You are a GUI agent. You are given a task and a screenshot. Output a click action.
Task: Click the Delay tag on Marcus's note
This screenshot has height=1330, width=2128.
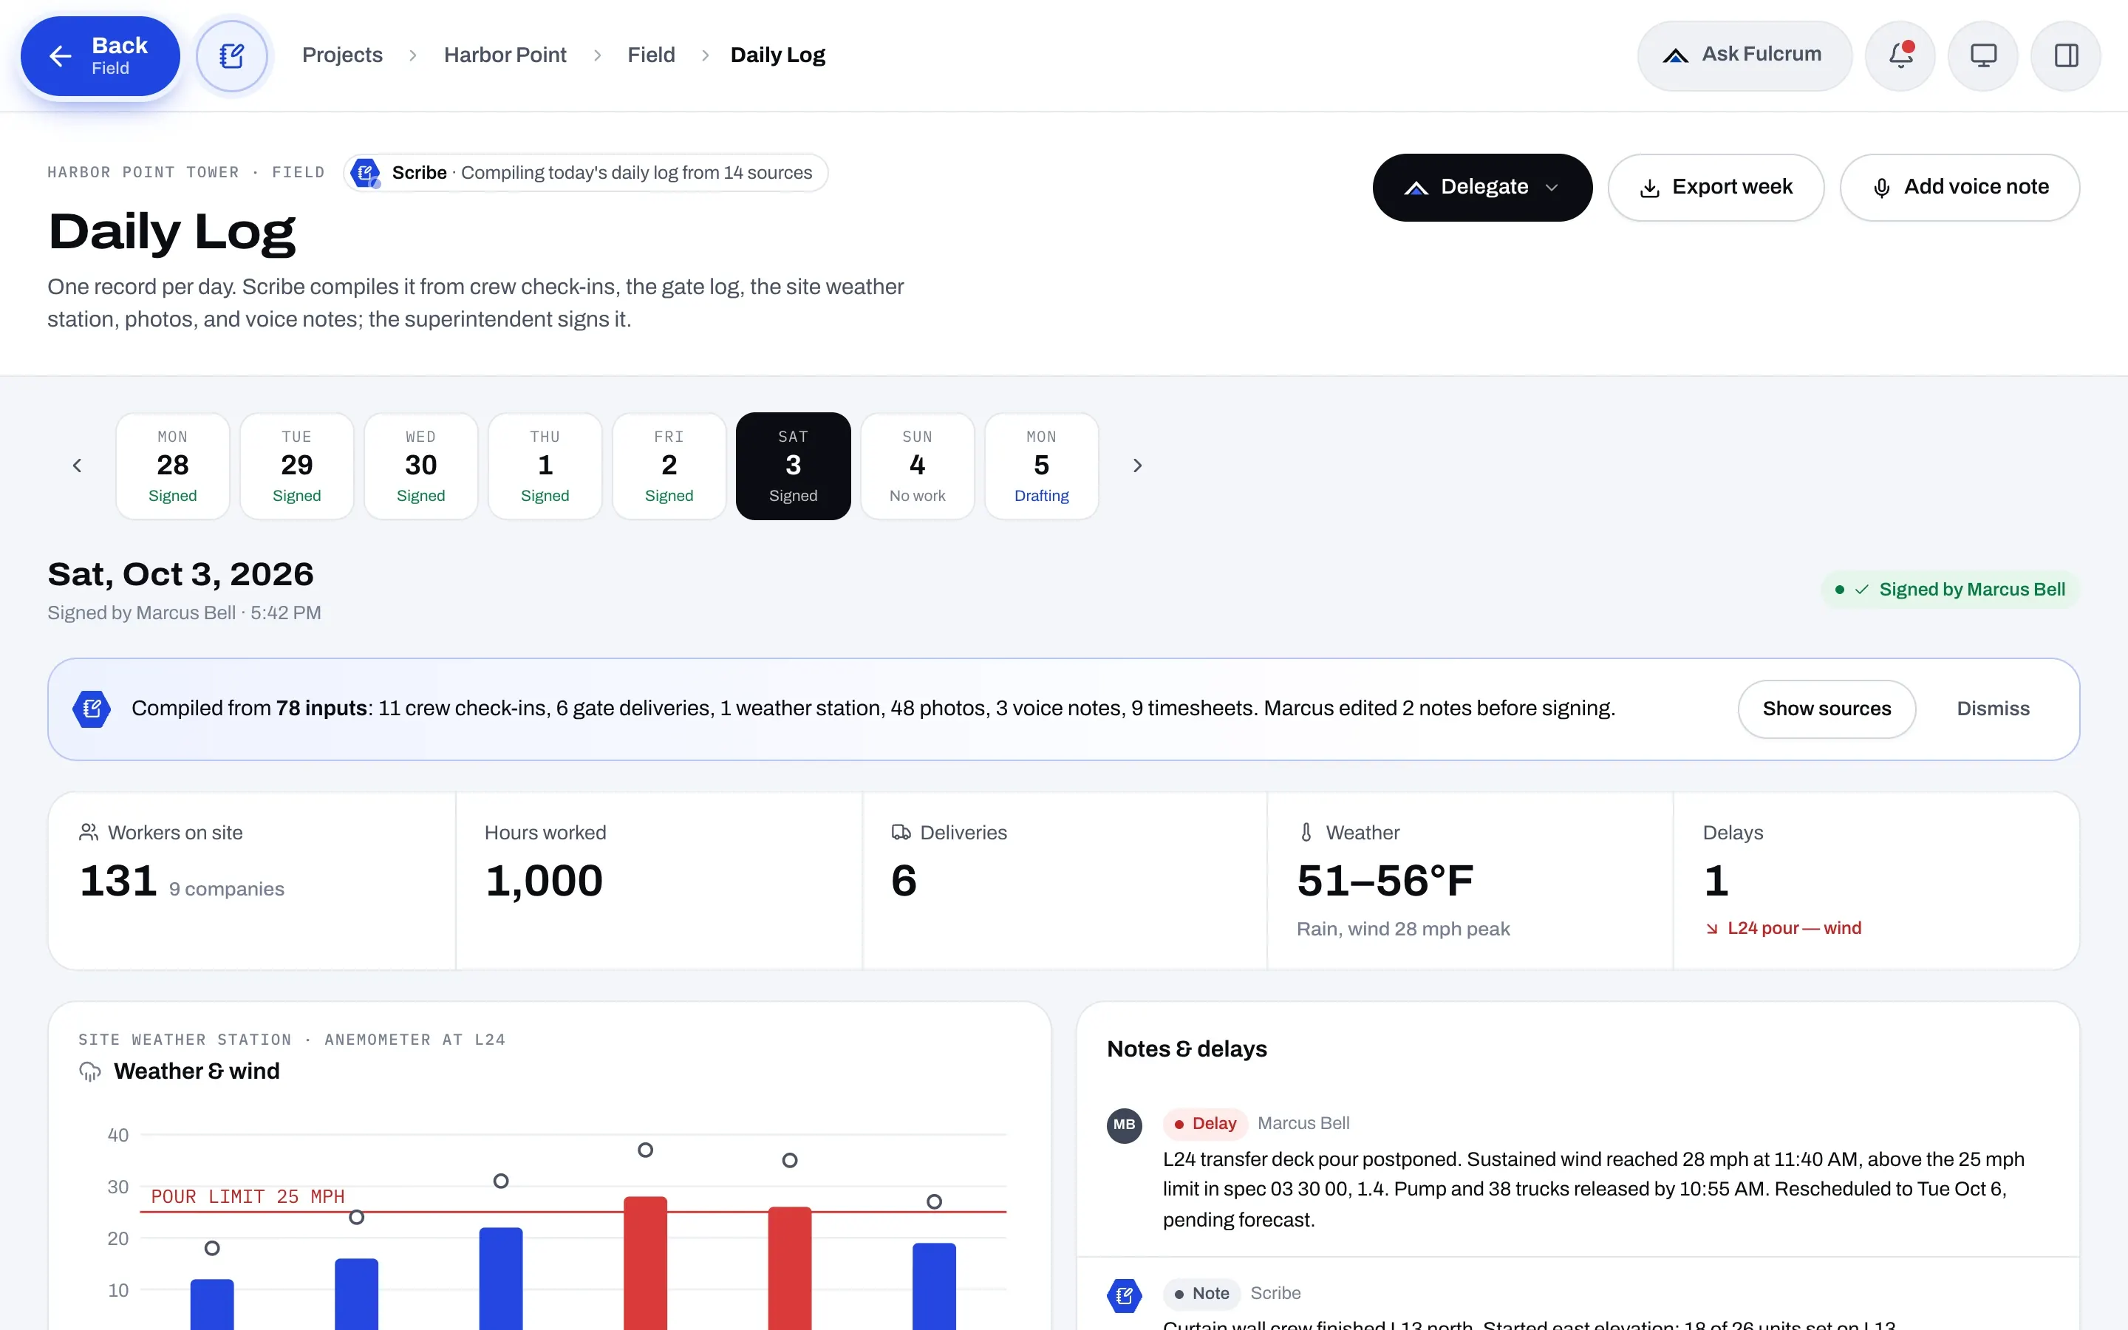[x=1204, y=1123]
